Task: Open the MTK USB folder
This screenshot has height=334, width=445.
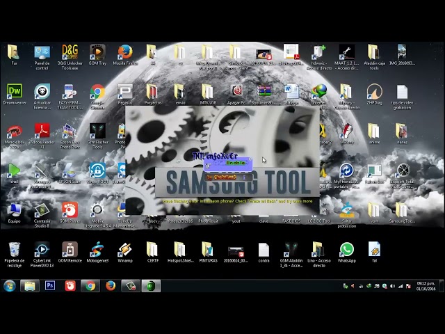Action: [x=208, y=95]
